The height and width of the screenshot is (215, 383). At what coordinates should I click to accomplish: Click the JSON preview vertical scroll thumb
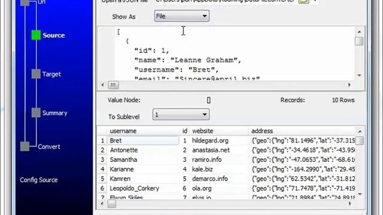[x=359, y=41]
